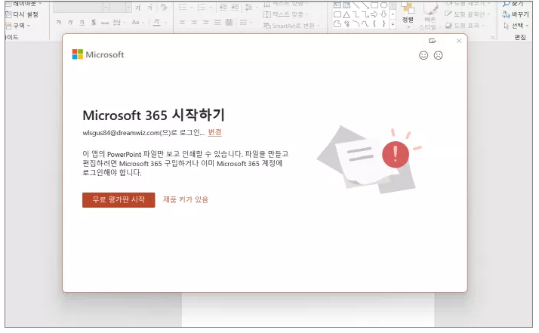Select justify text alignment
The image size is (539, 333).
coord(217,23)
